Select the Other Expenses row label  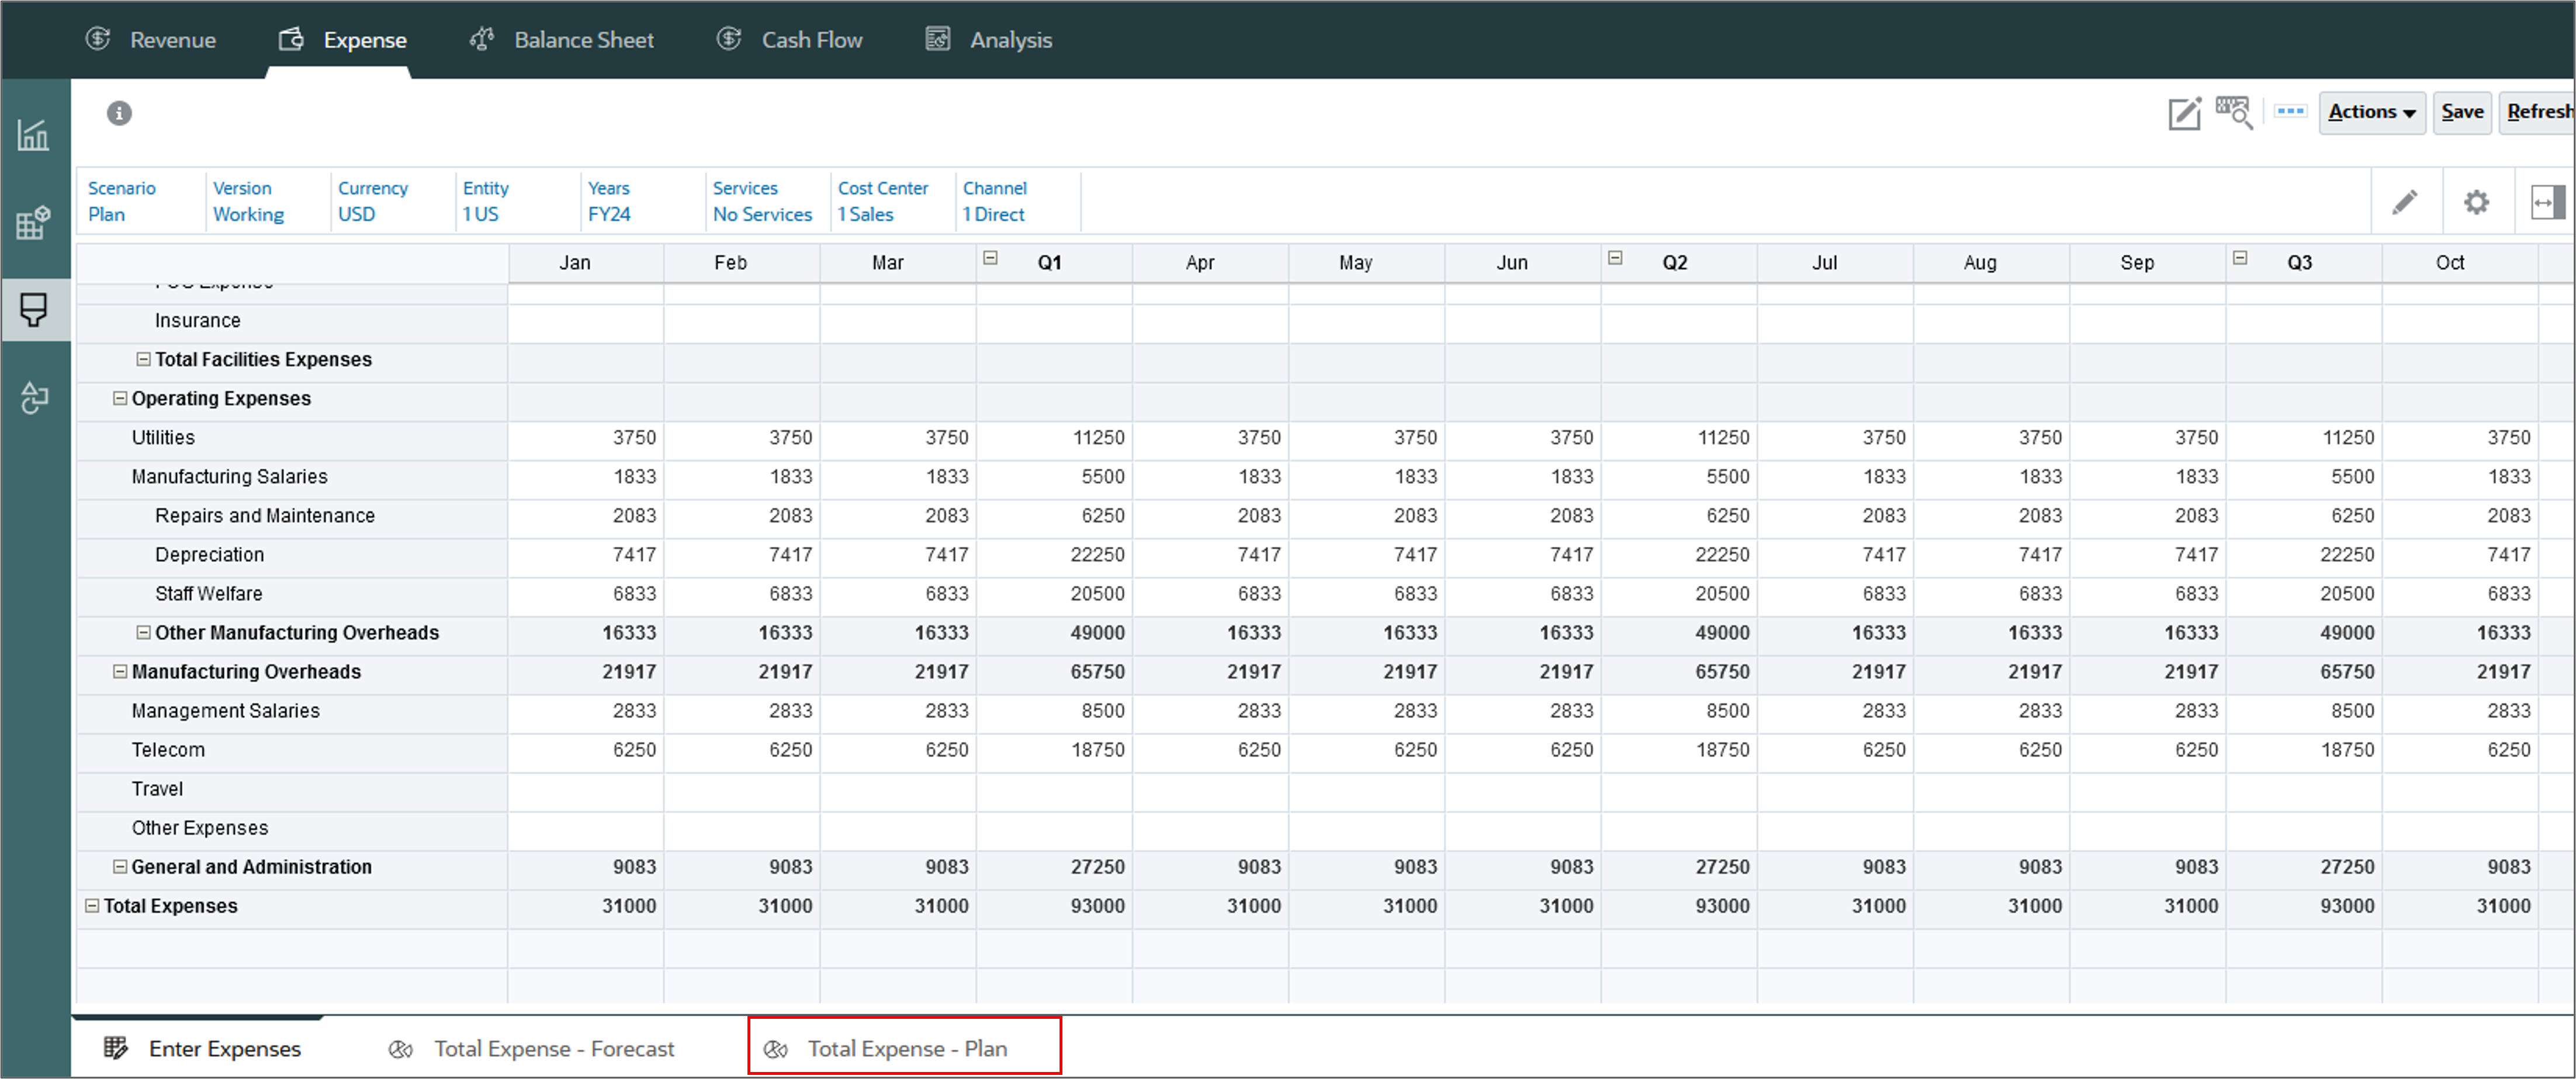(199, 827)
